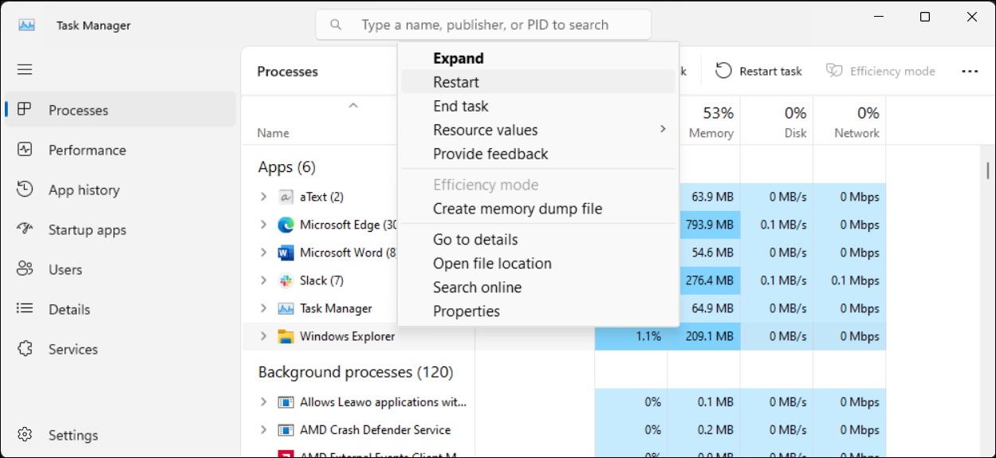Click the Task Manager process row icon
996x458 pixels.
pyautogui.click(x=285, y=308)
